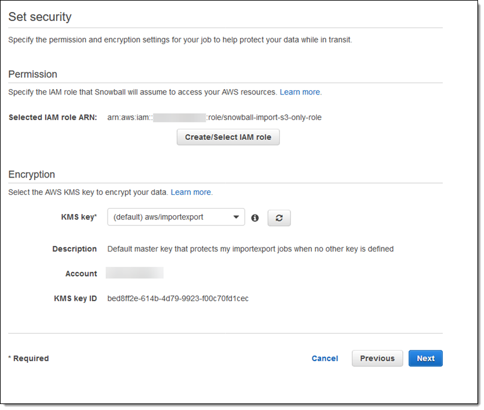Open the KMS key dropdown
Viewport: 484px width, 410px height.
176,217
